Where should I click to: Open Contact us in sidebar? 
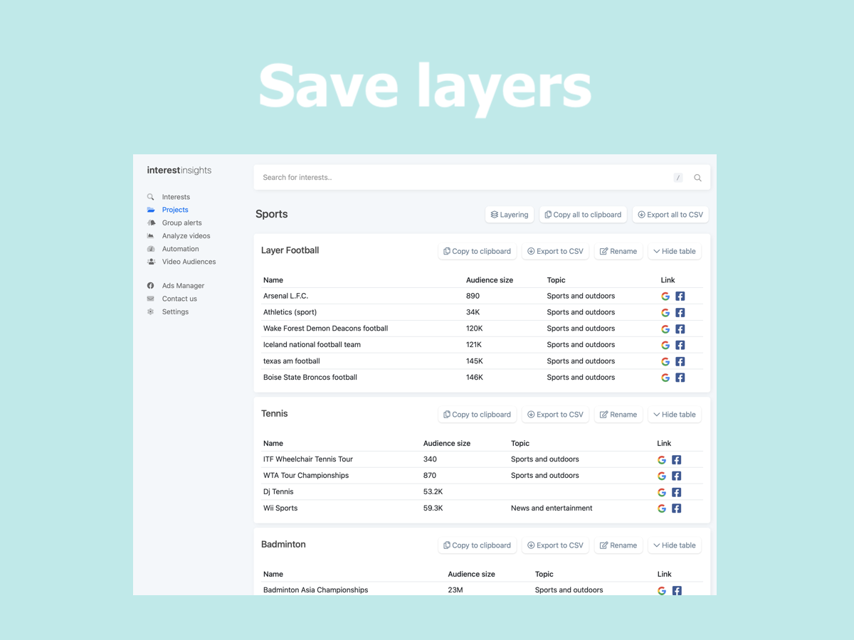179,299
